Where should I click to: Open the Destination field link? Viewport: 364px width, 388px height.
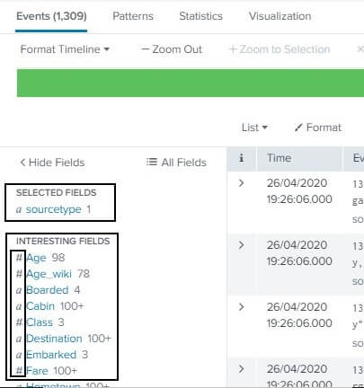[x=54, y=339]
